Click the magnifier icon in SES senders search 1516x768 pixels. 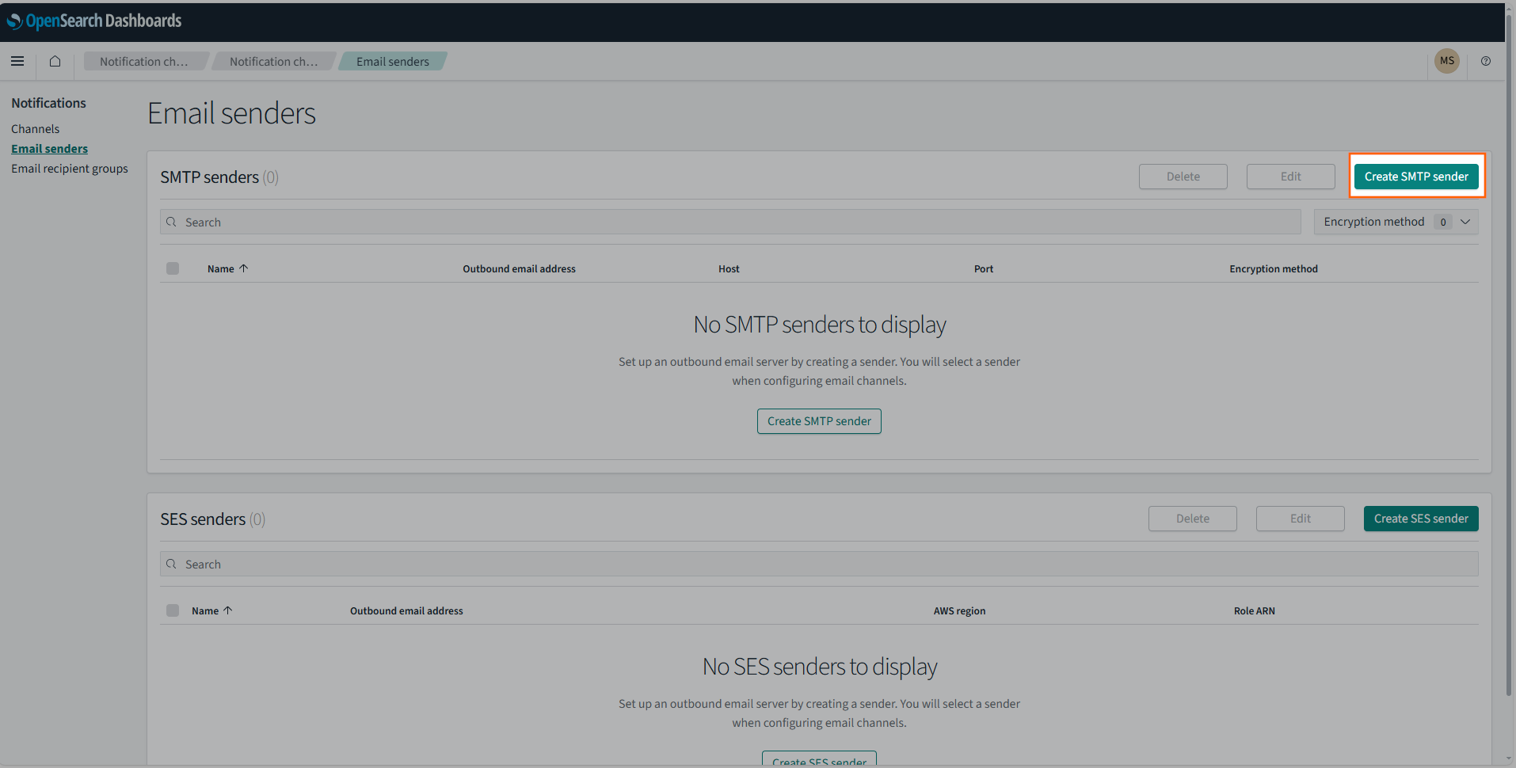[172, 564]
